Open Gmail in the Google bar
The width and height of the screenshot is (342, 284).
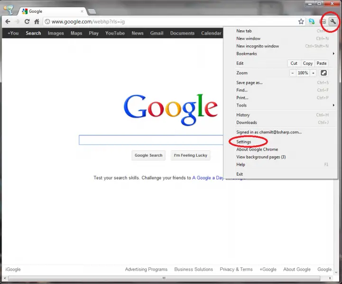[157, 33]
